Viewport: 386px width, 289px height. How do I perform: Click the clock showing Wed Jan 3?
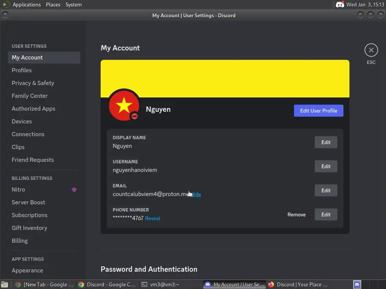[365, 5]
